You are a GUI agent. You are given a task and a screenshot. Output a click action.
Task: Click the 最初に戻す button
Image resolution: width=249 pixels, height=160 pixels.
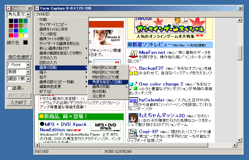[19, 95]
